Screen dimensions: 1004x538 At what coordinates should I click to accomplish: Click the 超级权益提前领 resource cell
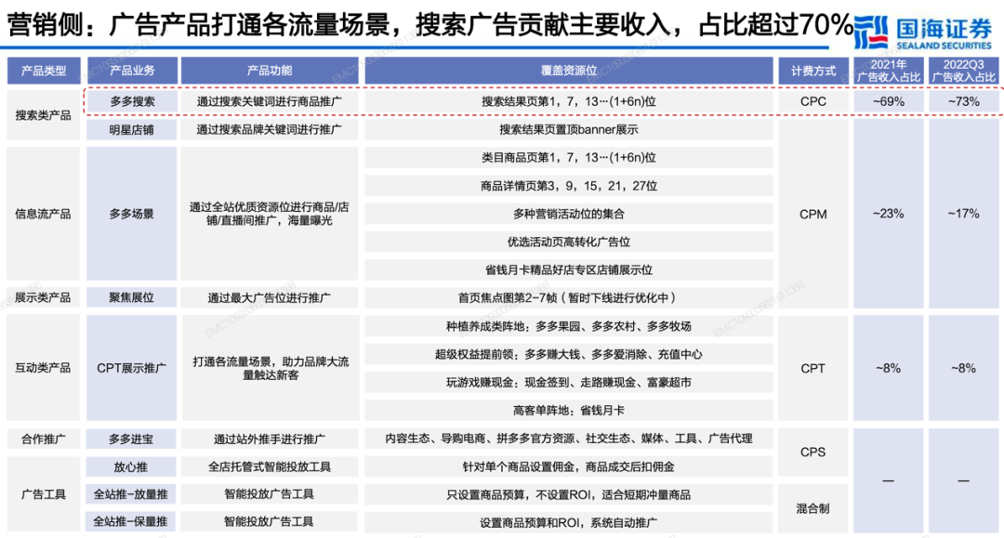(569, 354)
